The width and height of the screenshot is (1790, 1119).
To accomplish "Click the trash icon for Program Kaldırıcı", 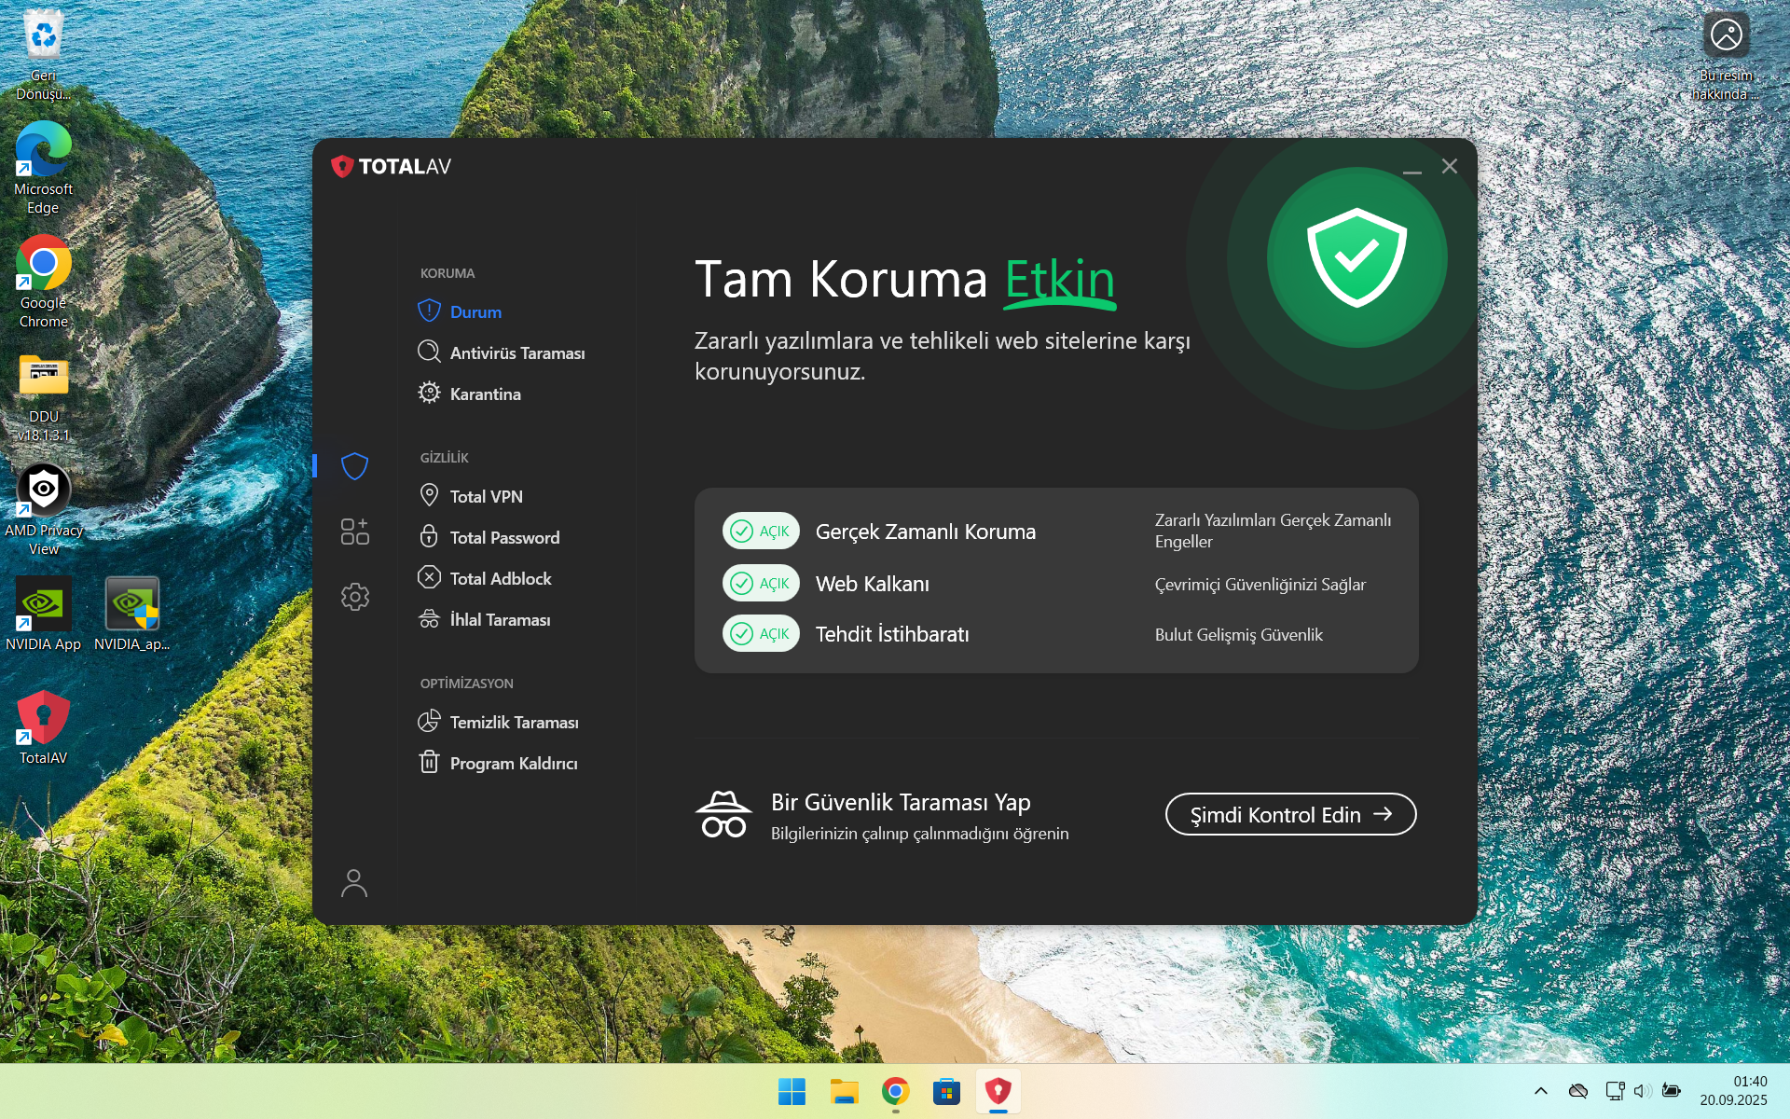I will click(x=429, y=762).
